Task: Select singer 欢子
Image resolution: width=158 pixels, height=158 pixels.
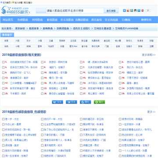Action: pyautogui.click(x=29, y=41)
